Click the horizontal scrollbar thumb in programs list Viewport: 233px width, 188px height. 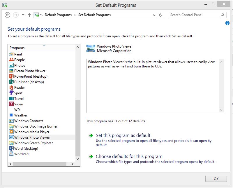[x=40, y=164]
